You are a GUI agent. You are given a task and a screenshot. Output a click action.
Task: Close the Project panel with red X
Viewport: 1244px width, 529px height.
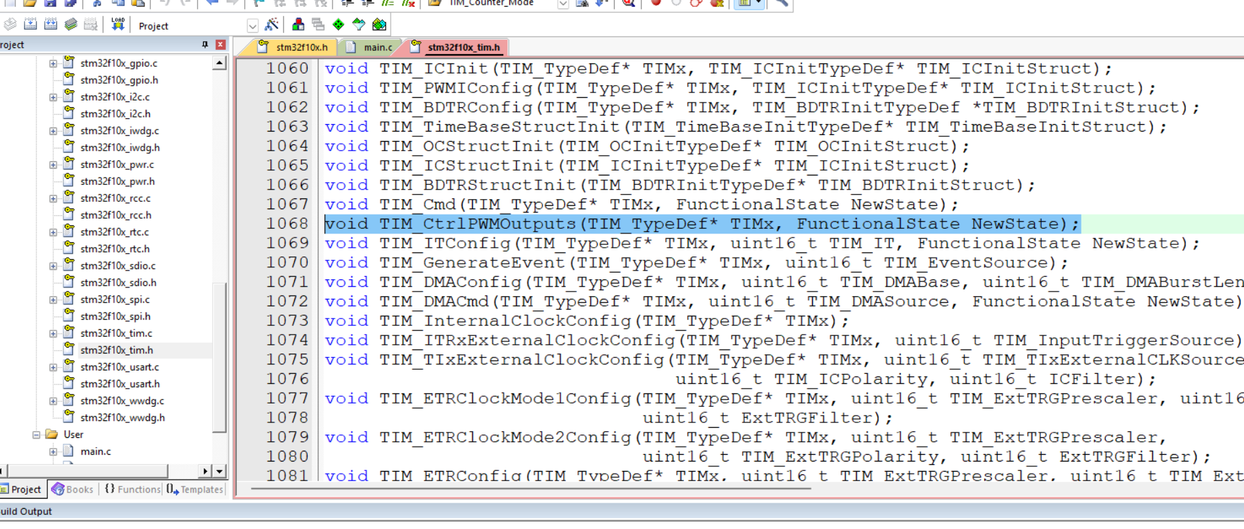click(x=221, y=45)
